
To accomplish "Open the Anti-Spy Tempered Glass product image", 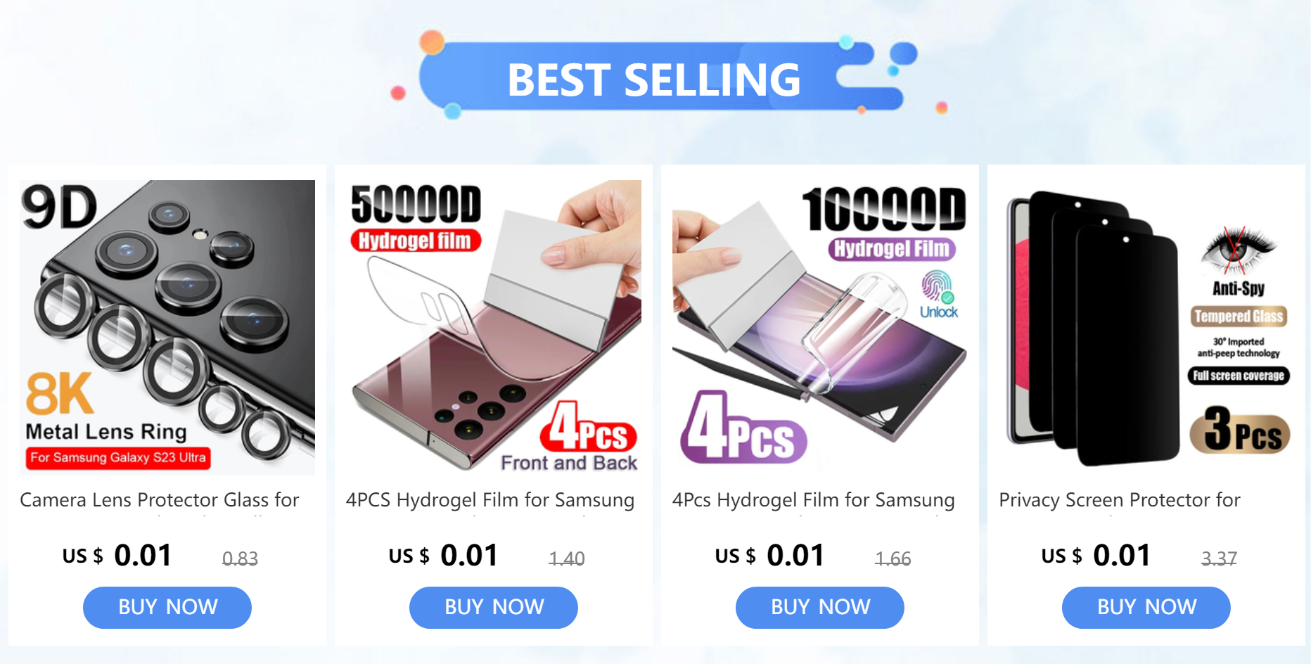I will pyautogui.click(x=1146, y=327).
